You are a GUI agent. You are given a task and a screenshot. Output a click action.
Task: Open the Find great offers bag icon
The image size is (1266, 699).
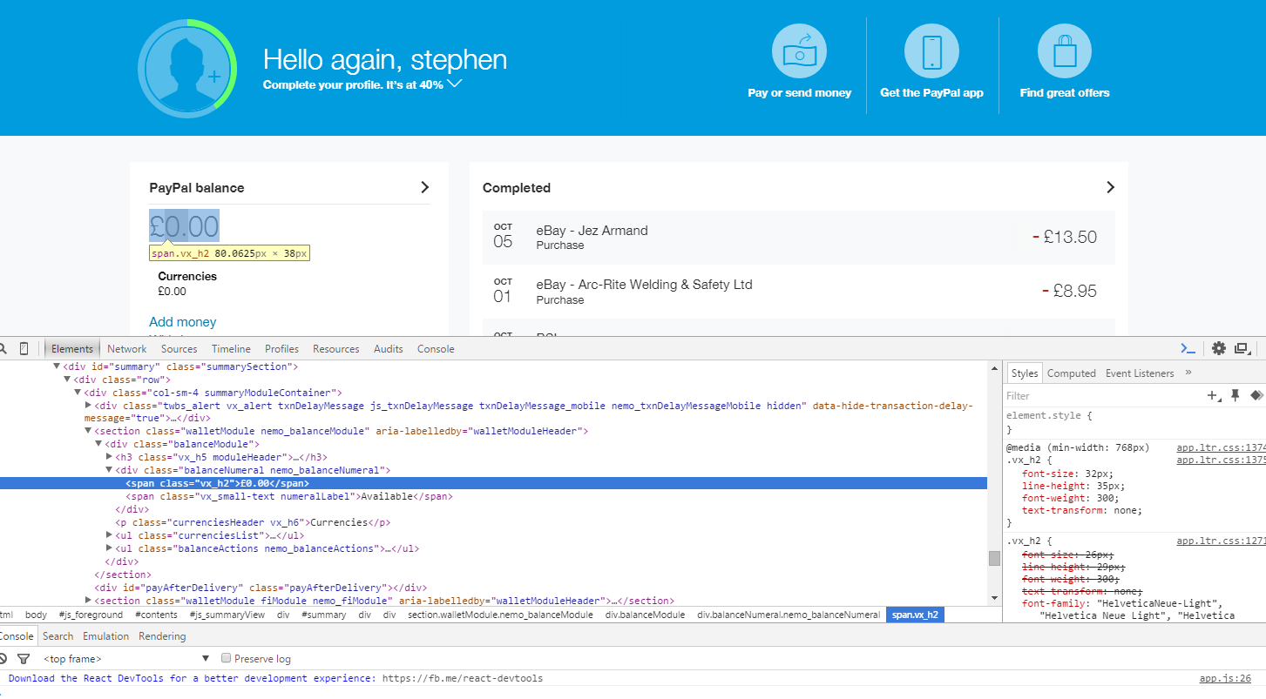pyautogui.click(x=1065, y=51)
